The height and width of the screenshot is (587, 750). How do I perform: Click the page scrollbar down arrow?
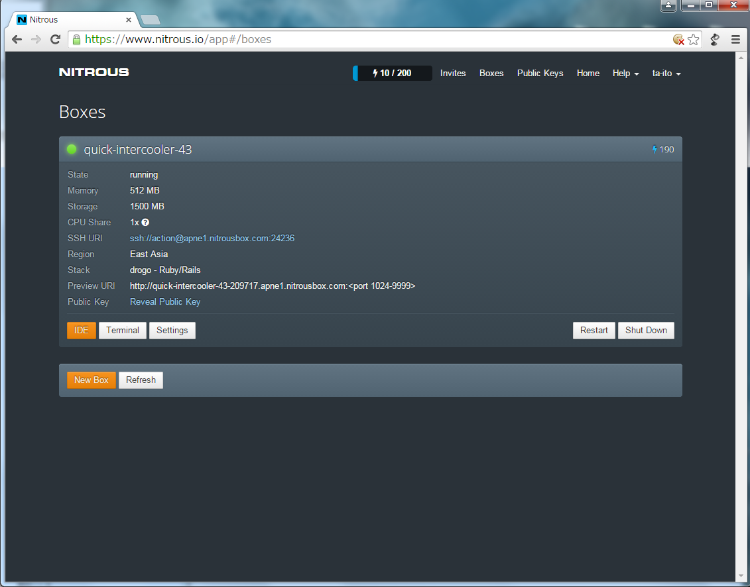coord(739,576)
